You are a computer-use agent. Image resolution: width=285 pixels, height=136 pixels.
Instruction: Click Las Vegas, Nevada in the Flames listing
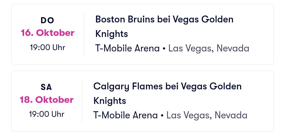(207, 115)
